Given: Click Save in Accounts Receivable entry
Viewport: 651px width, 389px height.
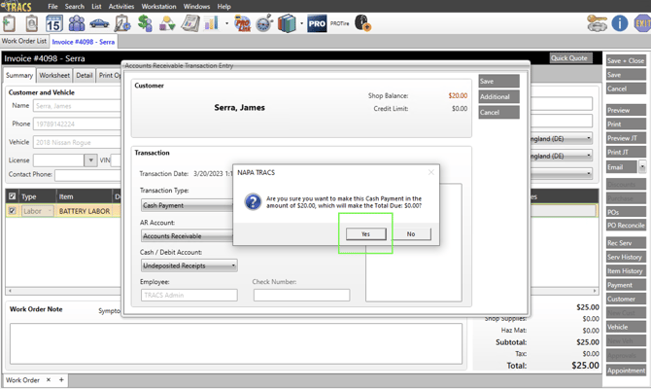Looking at the screenshot, I should tap(498, 81).
